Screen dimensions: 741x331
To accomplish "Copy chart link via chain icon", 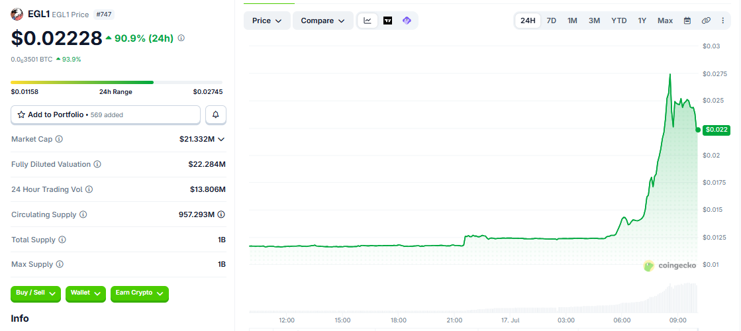I will 706,21.
